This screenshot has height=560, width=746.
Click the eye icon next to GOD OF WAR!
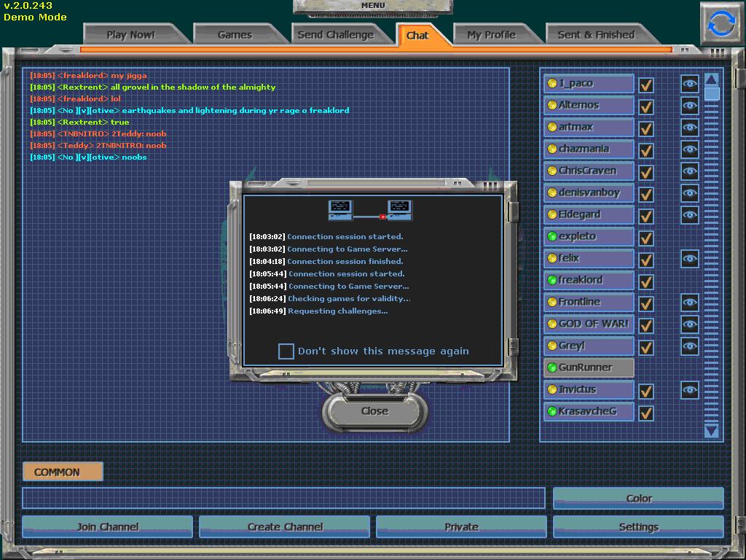pyautogui.click(x=690, y=324)
